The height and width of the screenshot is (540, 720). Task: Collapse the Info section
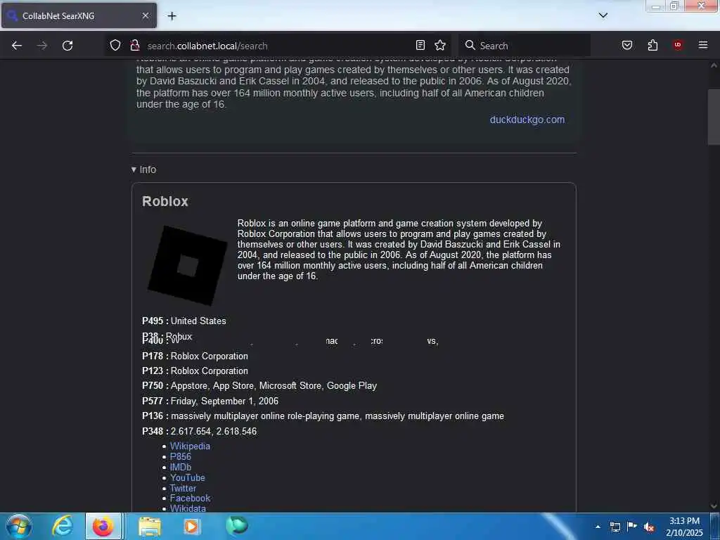143,169
